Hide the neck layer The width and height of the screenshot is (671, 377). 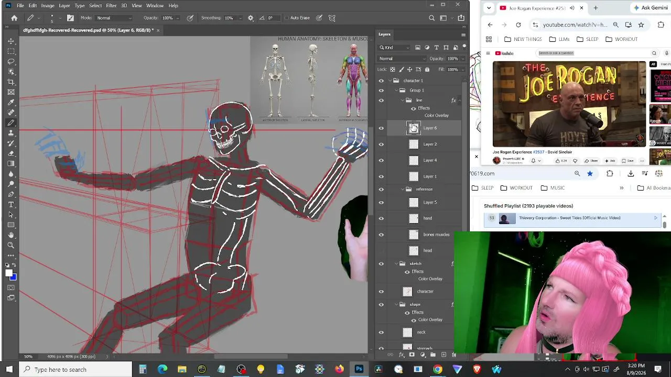pyautogui.click(x=381, y=332)
